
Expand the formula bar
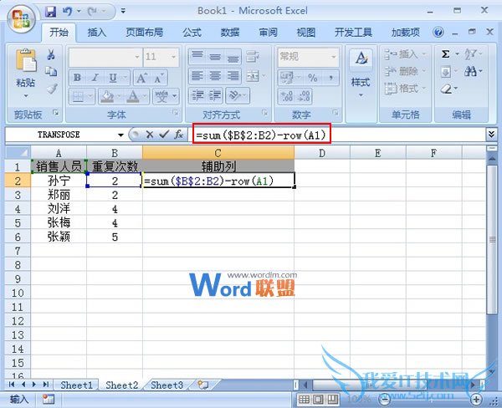[x=491, y=135]
